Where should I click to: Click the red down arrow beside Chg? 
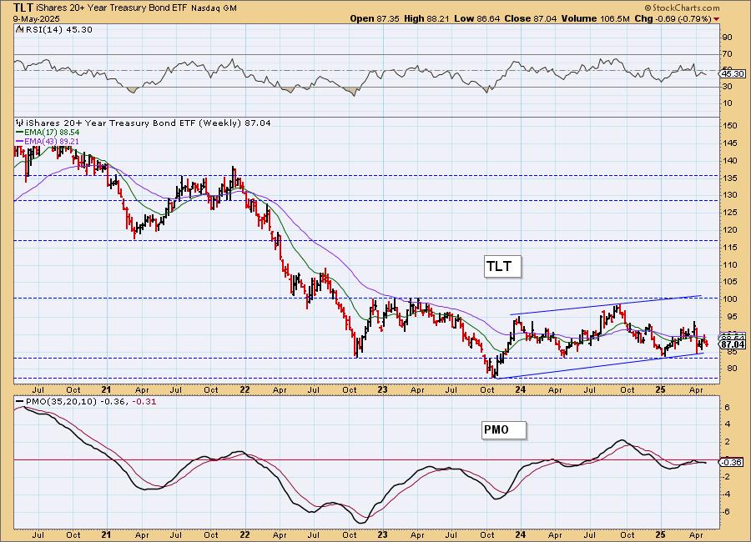click(x=717, y=19)
